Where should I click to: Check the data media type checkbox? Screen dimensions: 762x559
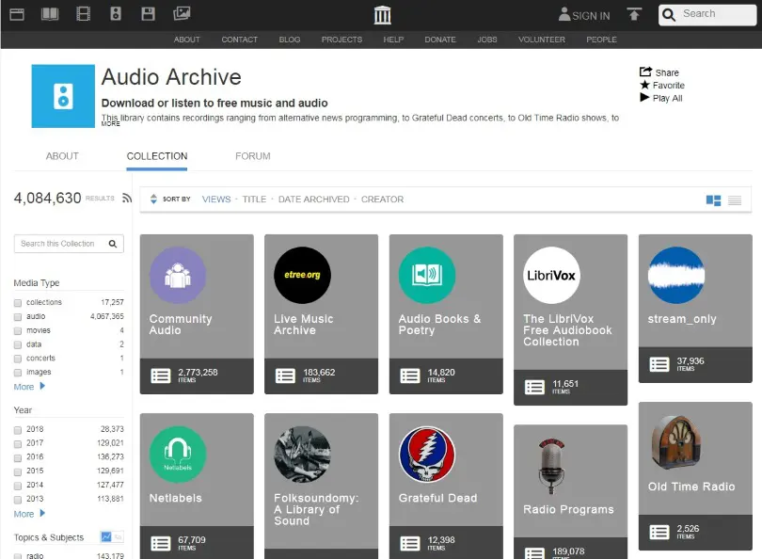18,344
